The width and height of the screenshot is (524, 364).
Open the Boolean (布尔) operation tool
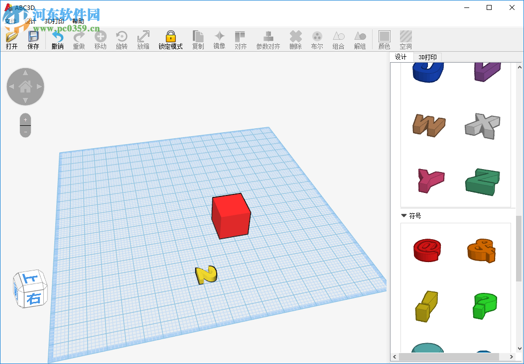click(317, 40)
